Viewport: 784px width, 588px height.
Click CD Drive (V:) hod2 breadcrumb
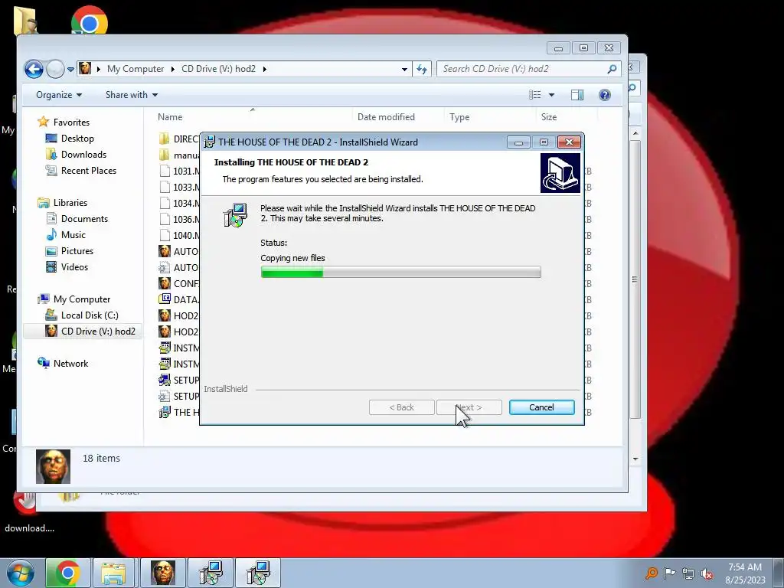coord(218,69)
